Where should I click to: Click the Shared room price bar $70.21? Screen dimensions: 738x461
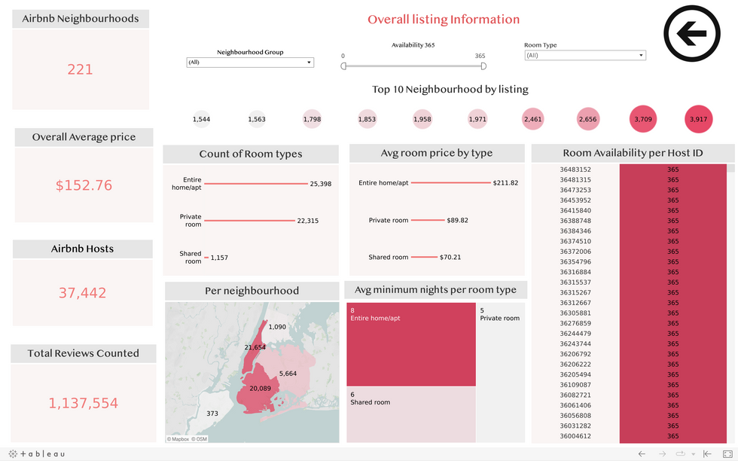pos(424,257)
